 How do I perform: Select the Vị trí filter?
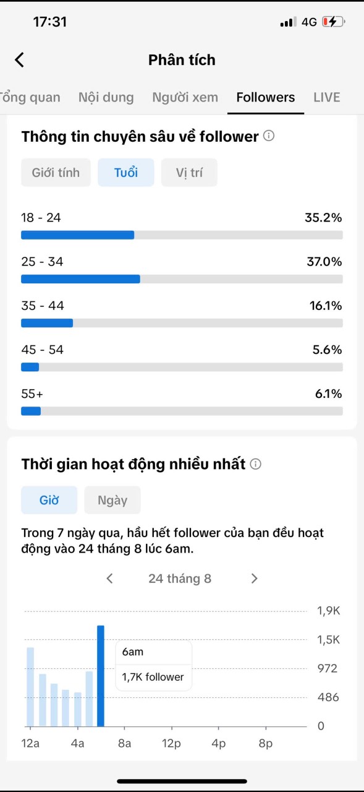(189, 173)
